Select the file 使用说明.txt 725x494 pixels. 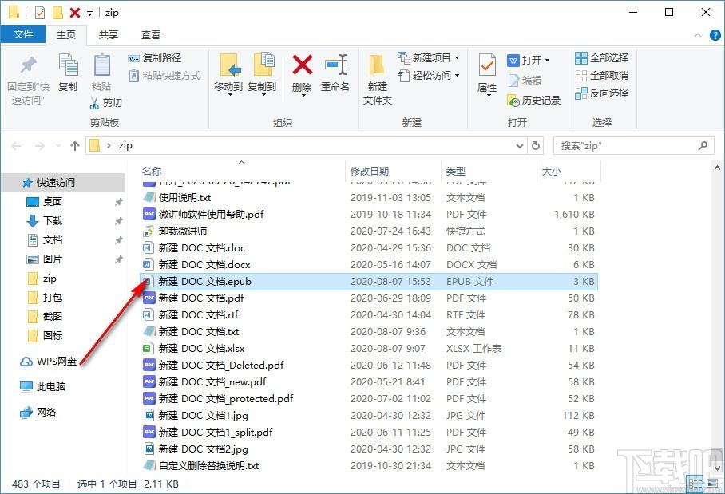(368, 198)
